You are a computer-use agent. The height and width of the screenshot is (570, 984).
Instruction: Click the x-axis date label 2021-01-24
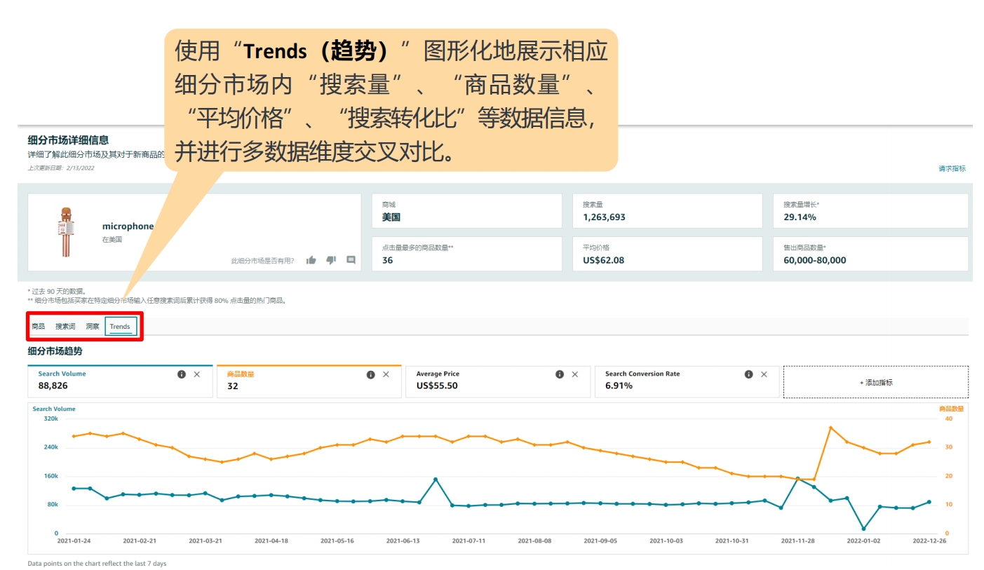tap(74, 541)
